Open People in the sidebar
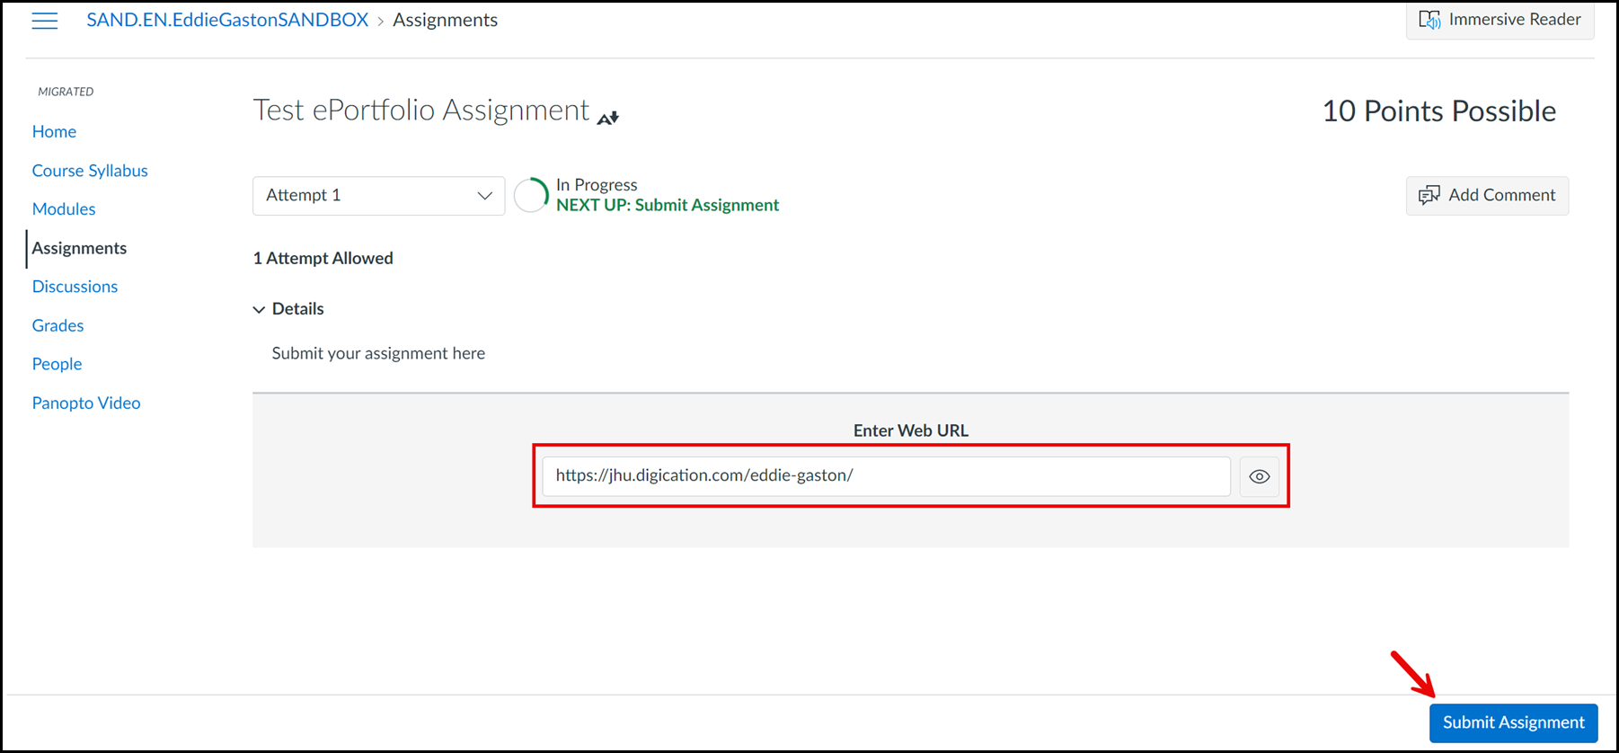 pyautogui.click(x=57, y=364)
